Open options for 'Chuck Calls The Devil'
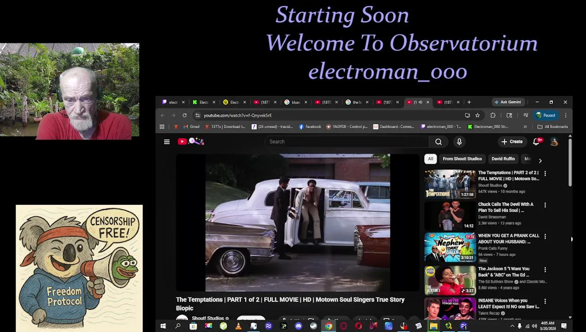586x332 pixels. 545,205
